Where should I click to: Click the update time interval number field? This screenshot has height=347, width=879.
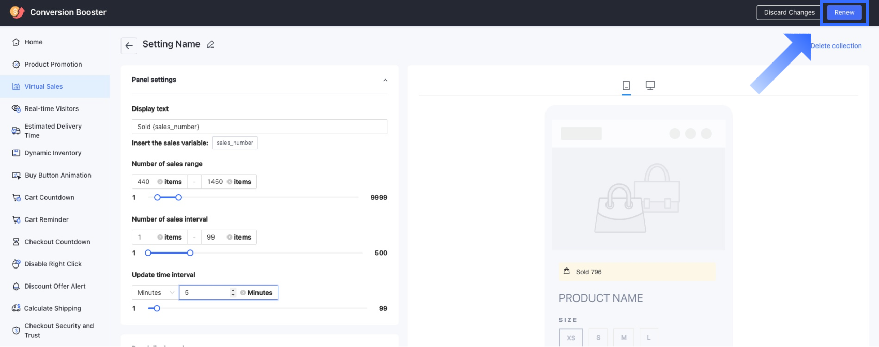[229, 293]
